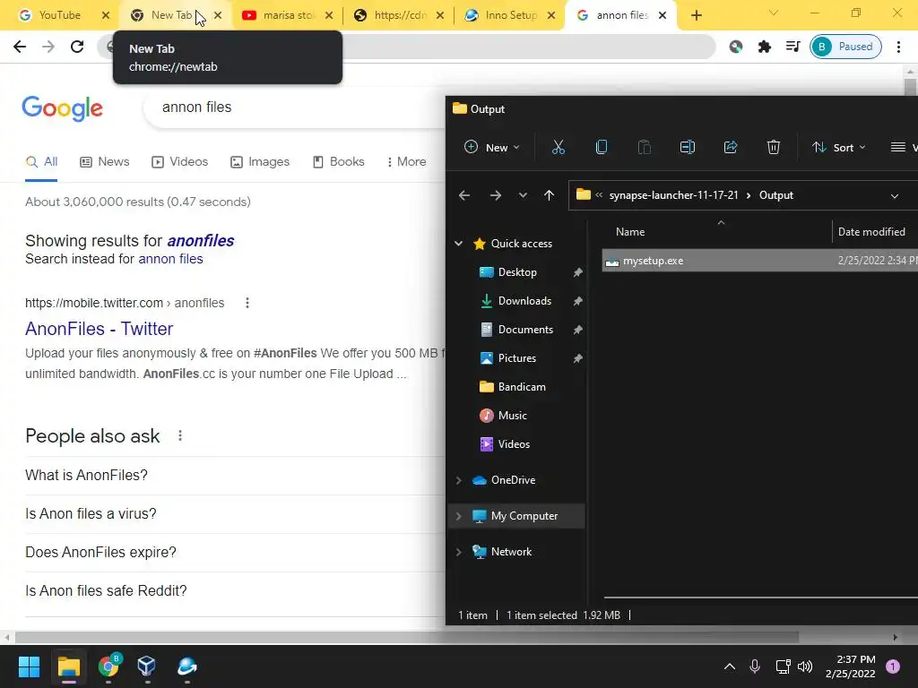
Task: Go back in Explorer navigation
Action: 464,195
